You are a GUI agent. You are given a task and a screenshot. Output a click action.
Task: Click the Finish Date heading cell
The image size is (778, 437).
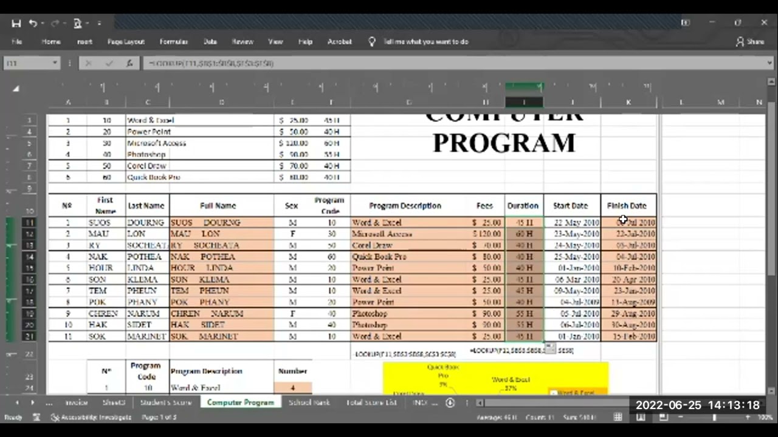tap(627, 206)
